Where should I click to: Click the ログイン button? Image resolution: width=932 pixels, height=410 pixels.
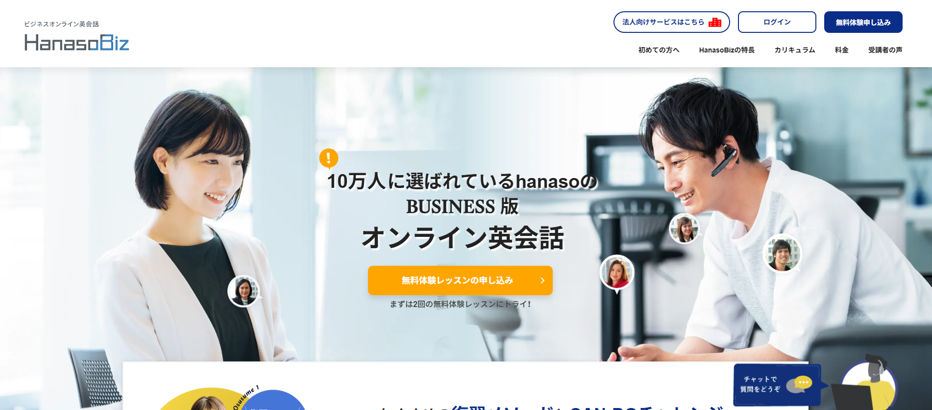point(777,22)
